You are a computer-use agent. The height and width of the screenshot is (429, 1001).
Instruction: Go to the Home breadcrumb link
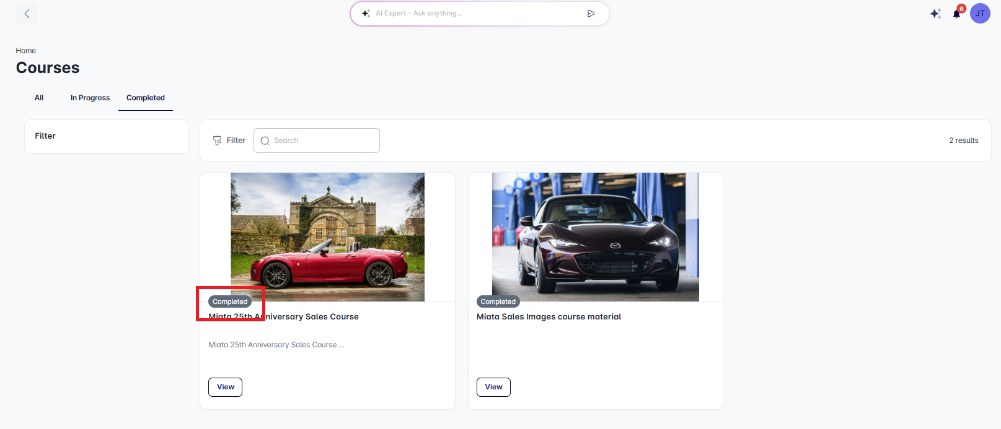pos(26,51)
